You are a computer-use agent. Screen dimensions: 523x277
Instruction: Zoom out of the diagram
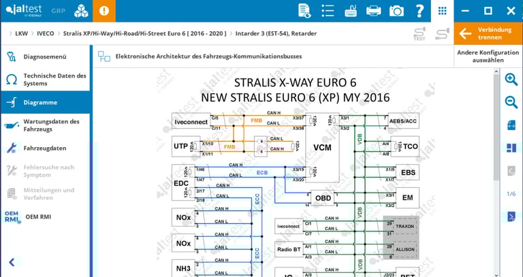point(511,102)
